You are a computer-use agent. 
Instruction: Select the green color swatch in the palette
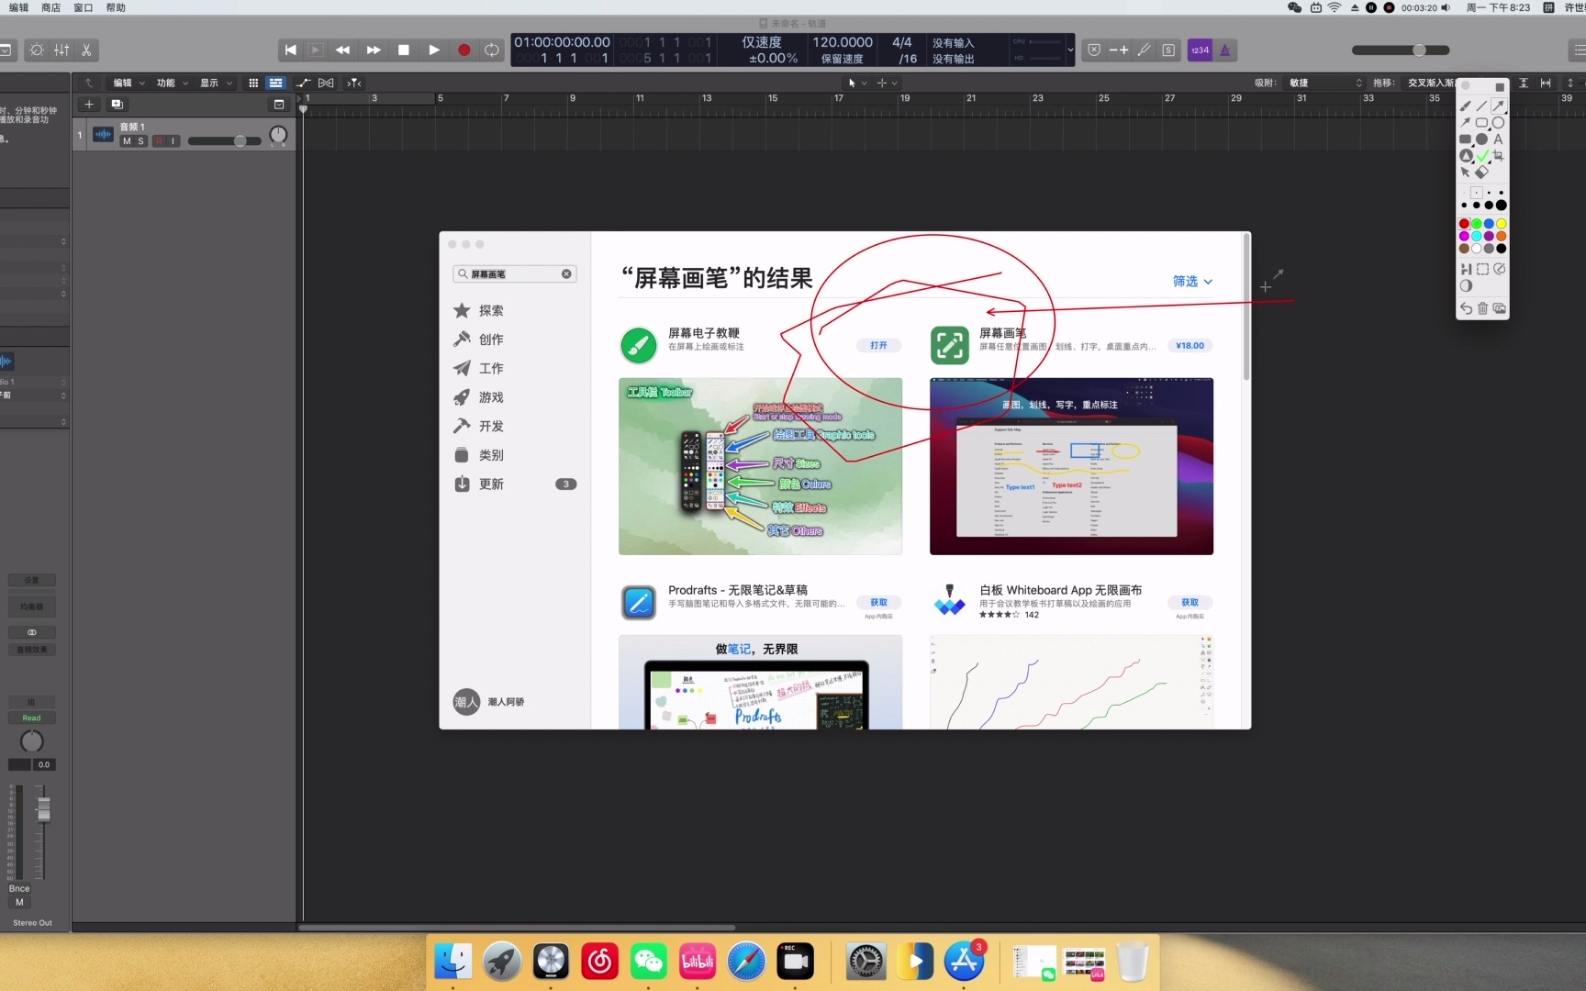click(x=1476, y=223)
